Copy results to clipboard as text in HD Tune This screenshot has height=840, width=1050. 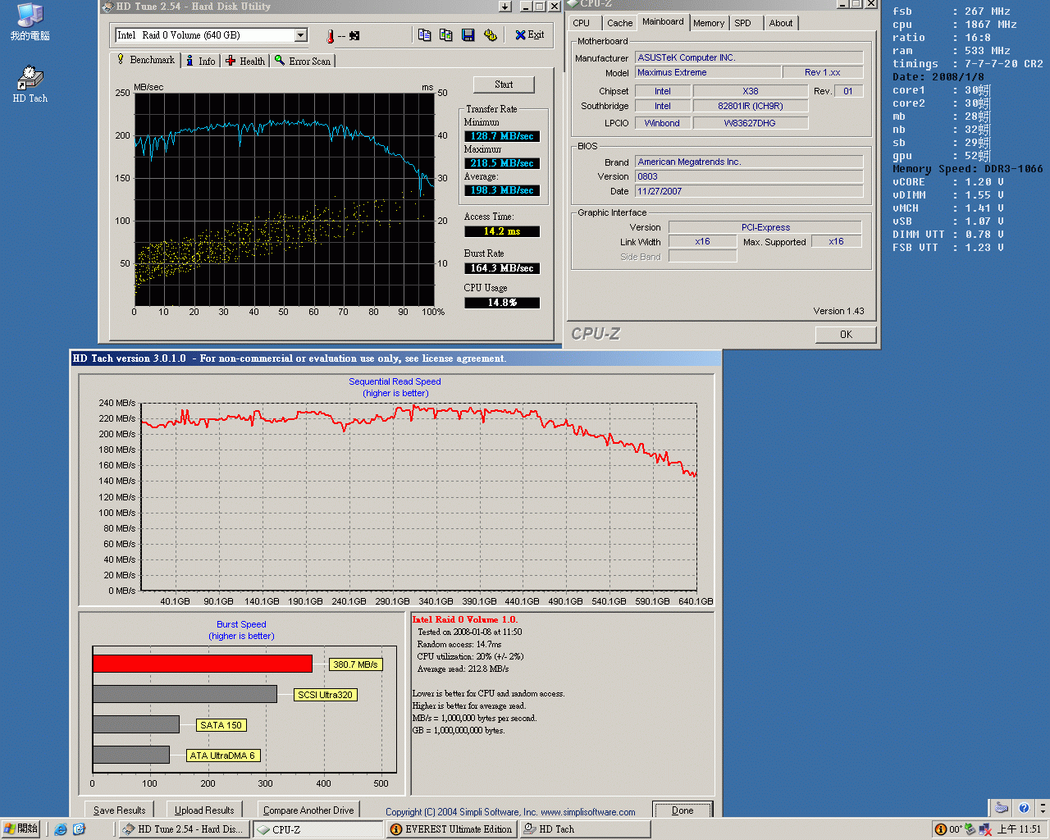pyautogui.click(x=424, y=35)
